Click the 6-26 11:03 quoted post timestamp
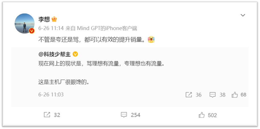 pos(51,95)
